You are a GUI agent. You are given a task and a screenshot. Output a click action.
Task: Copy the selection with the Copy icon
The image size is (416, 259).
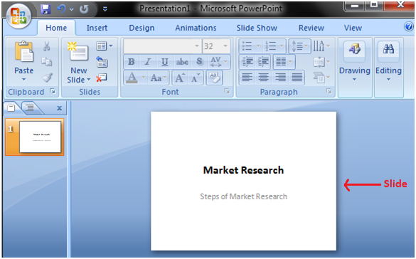coord(47,62)
